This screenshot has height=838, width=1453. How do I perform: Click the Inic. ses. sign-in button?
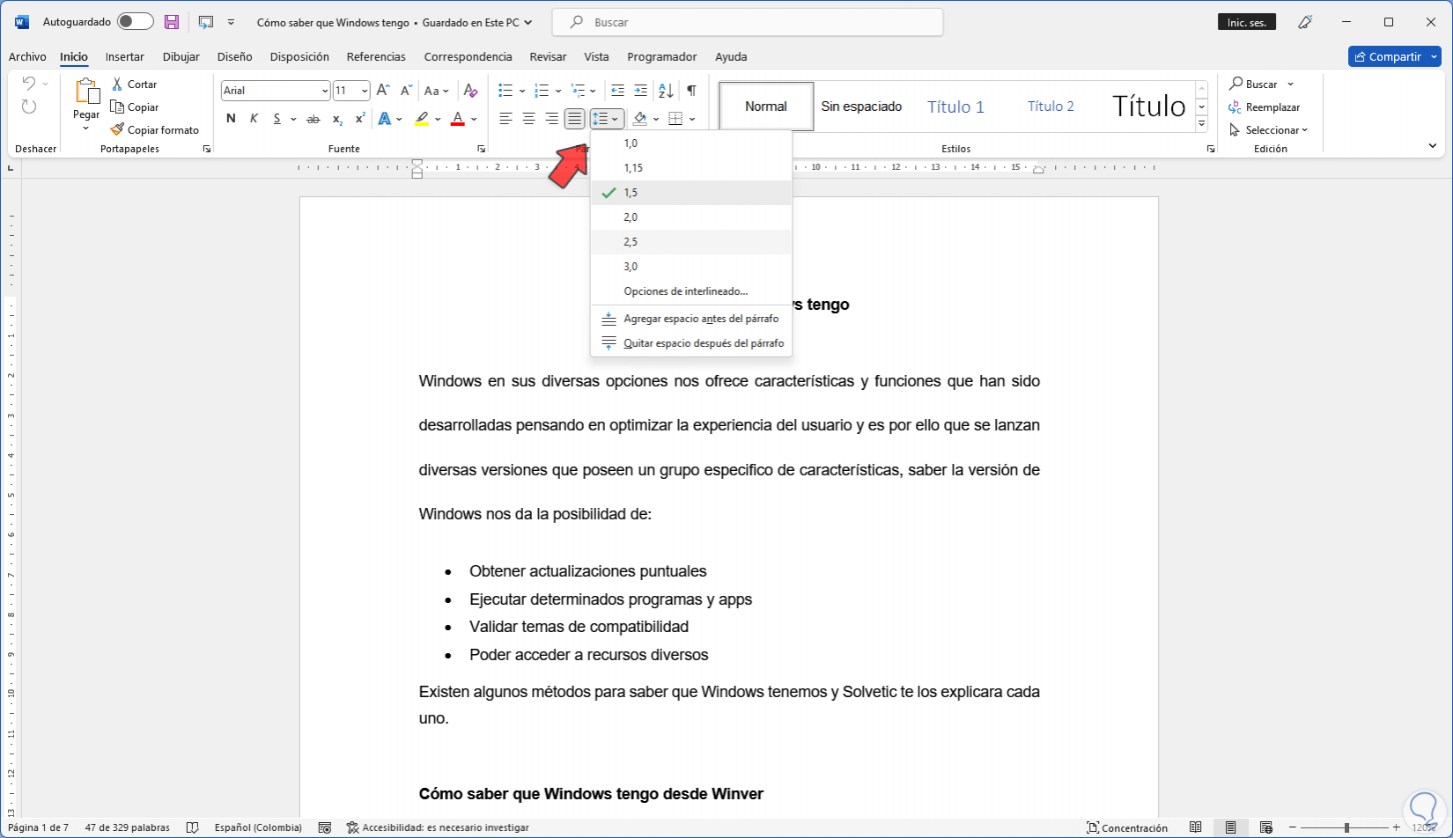click(1247, 22)
